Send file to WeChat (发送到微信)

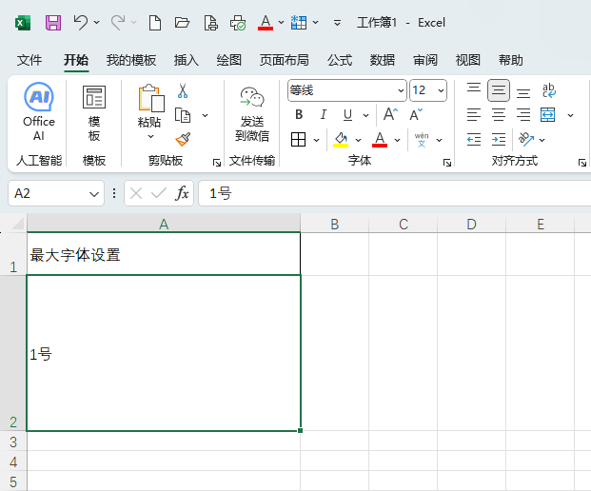pyautogui.click(x=252, y=114)
